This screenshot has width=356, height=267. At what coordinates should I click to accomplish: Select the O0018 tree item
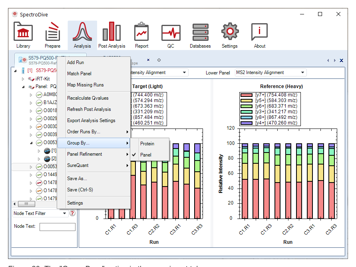[50, 110]
